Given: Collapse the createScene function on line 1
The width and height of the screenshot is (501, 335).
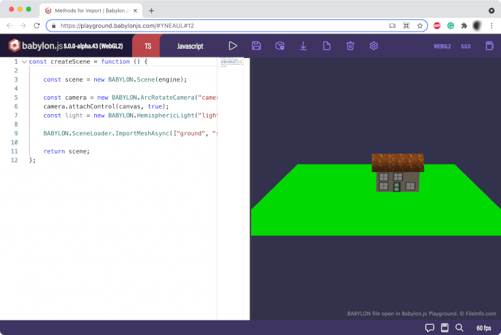Looking at the screenshot, I should [24, 61].
